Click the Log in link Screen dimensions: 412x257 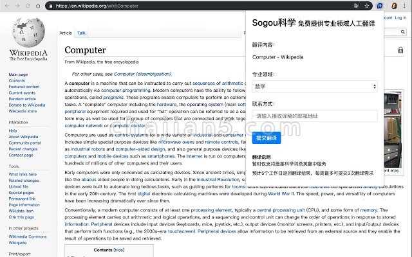(x=400, y=17)
